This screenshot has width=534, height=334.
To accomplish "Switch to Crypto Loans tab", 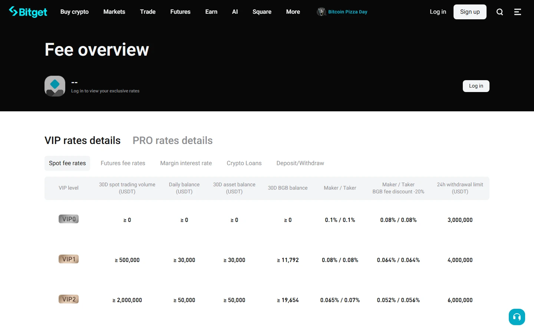I will click(244, 163).
